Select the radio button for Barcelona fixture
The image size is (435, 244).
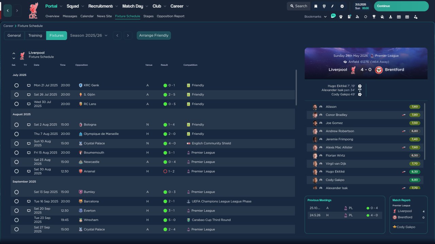coord(16,201)
